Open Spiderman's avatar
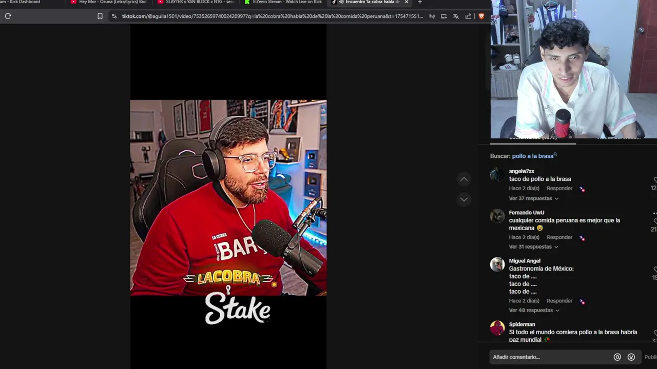 coord(497,328)
